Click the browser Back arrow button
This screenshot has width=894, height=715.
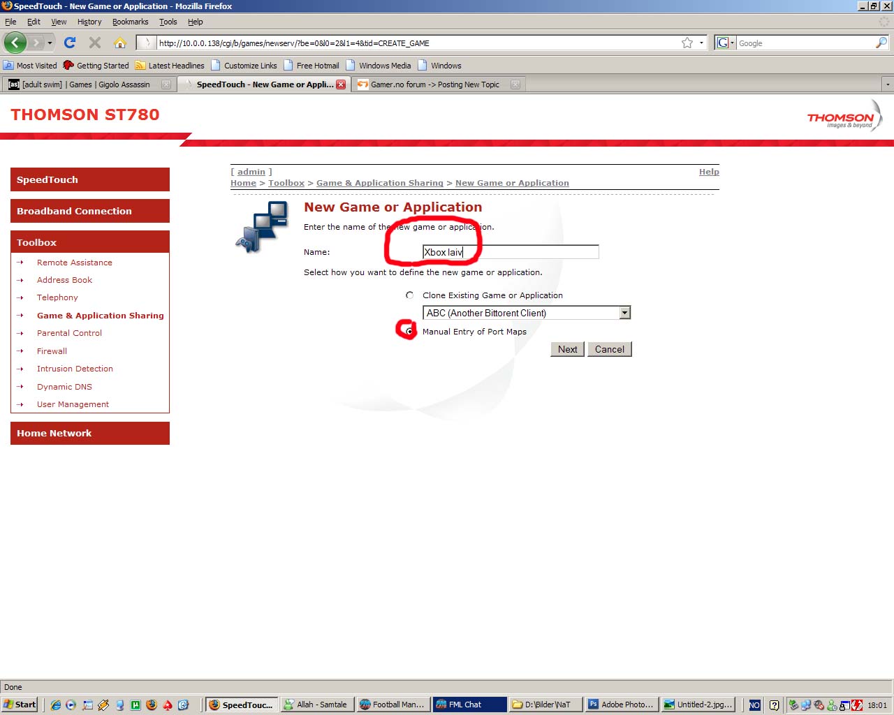(x=15, y=43)
